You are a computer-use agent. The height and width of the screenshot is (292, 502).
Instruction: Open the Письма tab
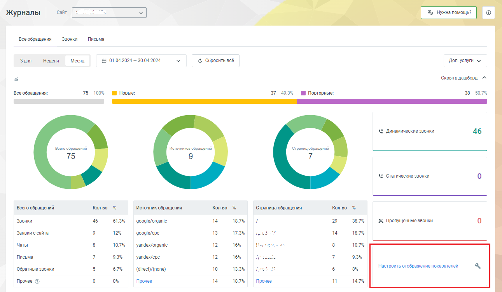[96, 39]
